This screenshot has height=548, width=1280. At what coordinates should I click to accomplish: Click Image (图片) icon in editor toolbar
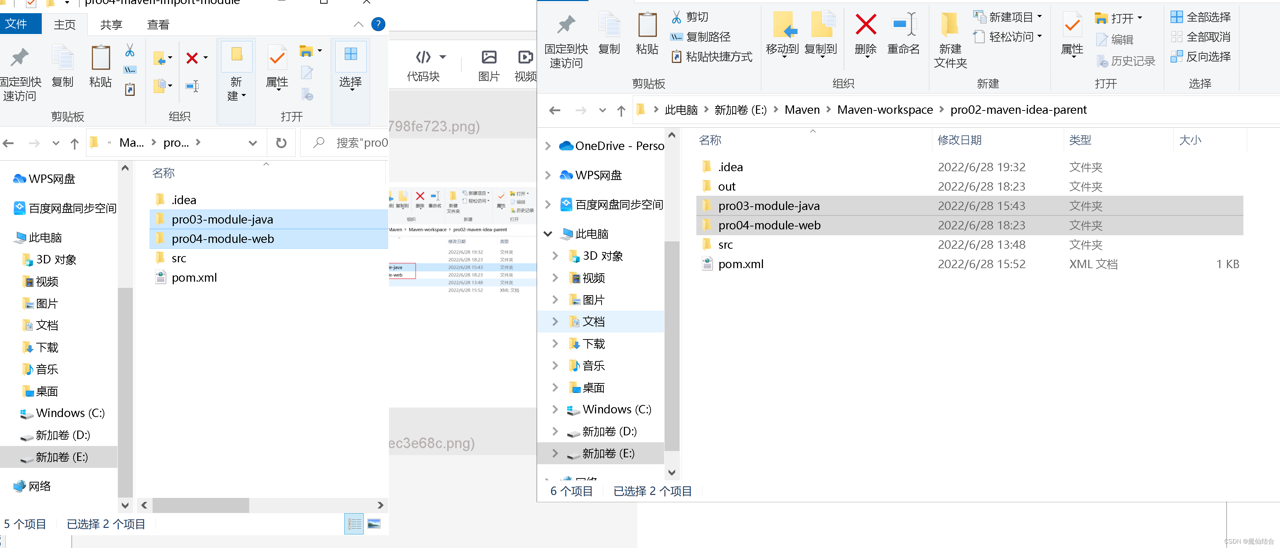[489, 65]
